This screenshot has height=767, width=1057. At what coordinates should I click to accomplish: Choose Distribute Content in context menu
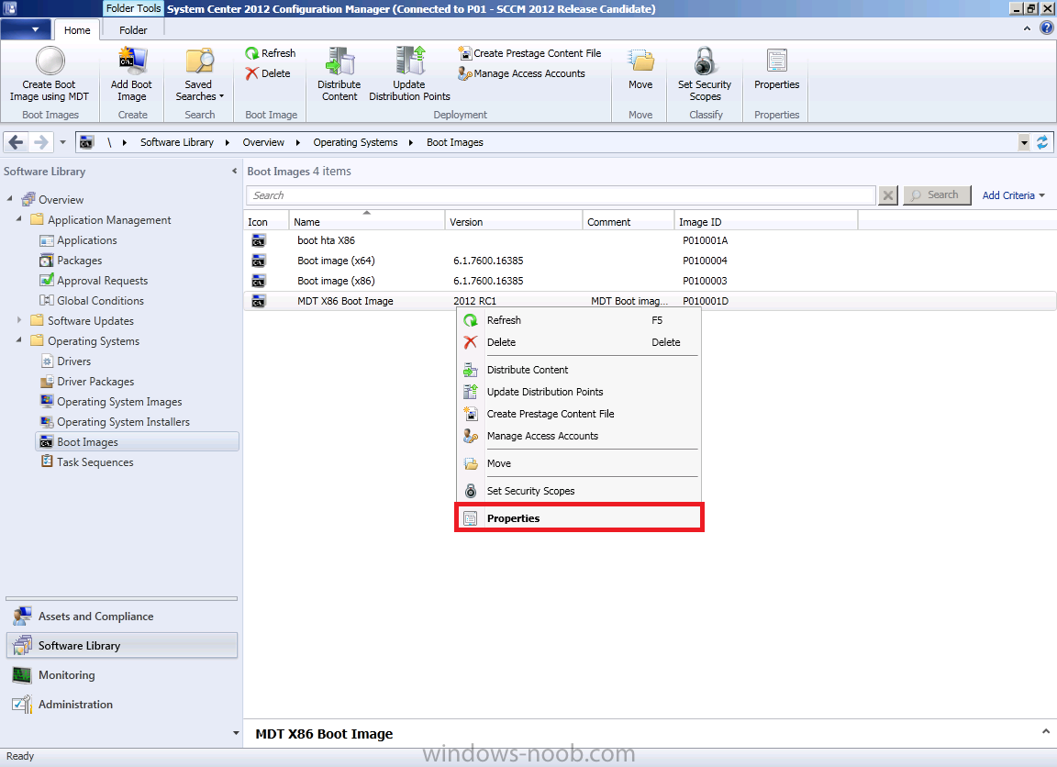click(x=578, y=370)
